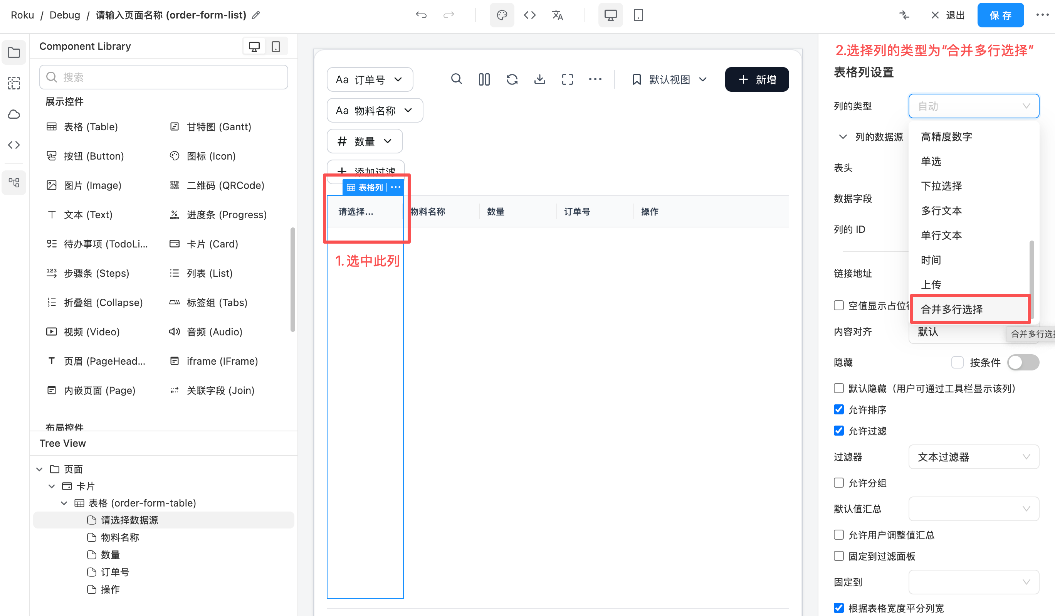This screenshot has width=1055, height=616.
Task: Click the download icon in table toolbar
Action: click(540, 79)
